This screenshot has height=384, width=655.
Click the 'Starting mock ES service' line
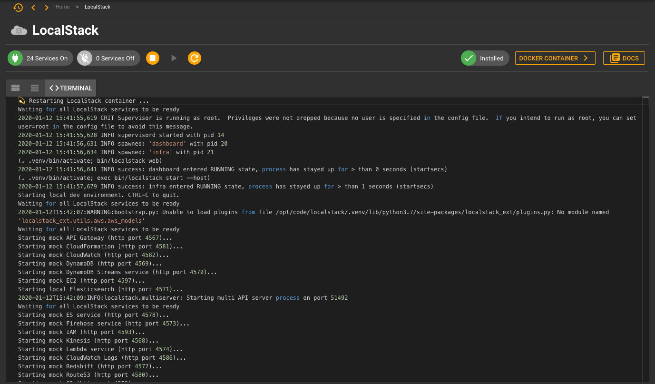pyautogui.click(x=93, y=315)
